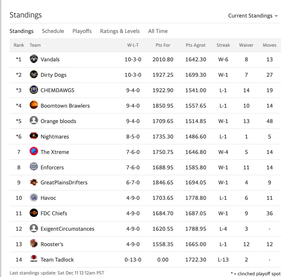
Task: Switch to the Schedule tab
Action: [x=53, y=31]
